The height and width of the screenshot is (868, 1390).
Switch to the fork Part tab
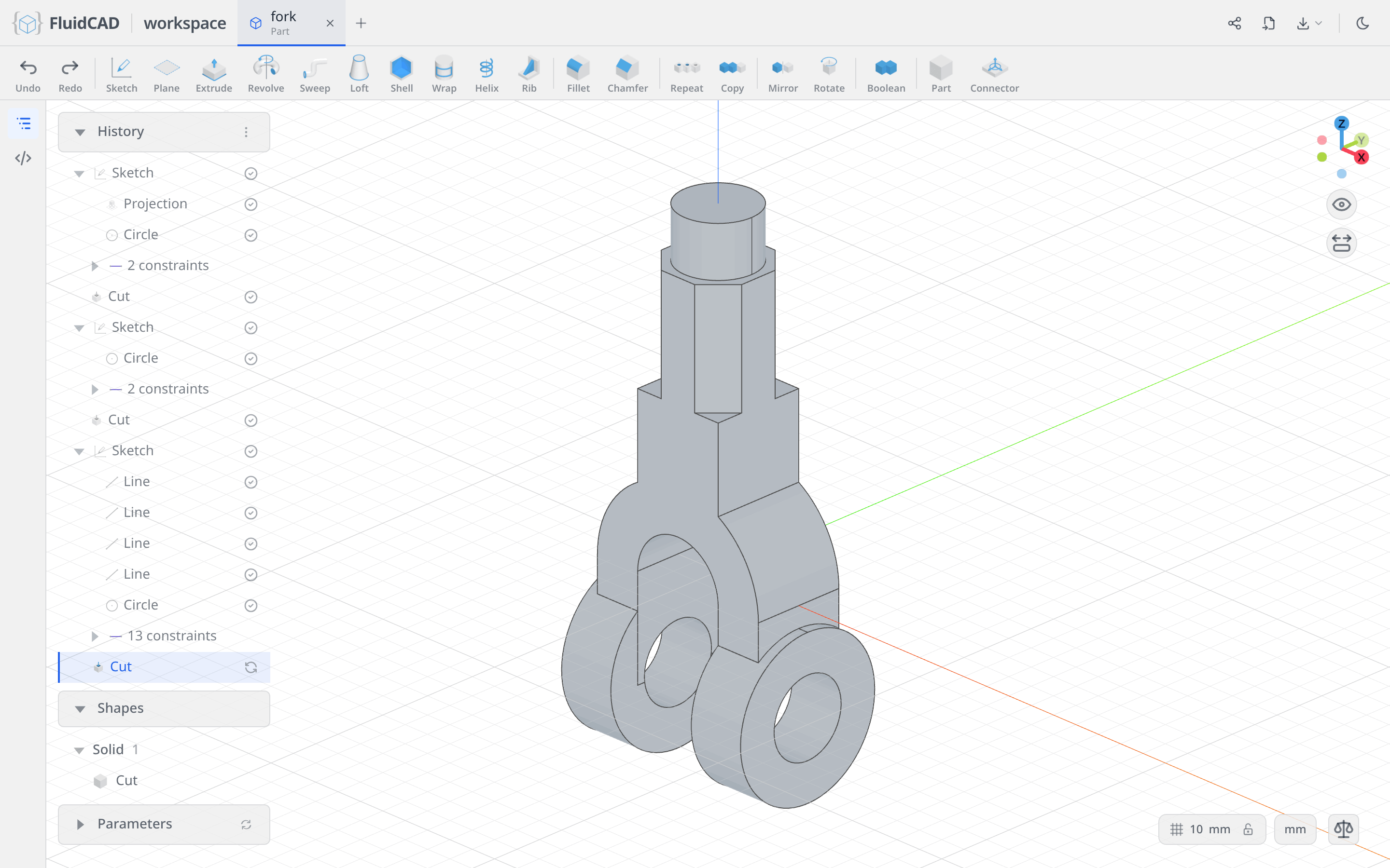pyautogui.click(x=291, y=23)
